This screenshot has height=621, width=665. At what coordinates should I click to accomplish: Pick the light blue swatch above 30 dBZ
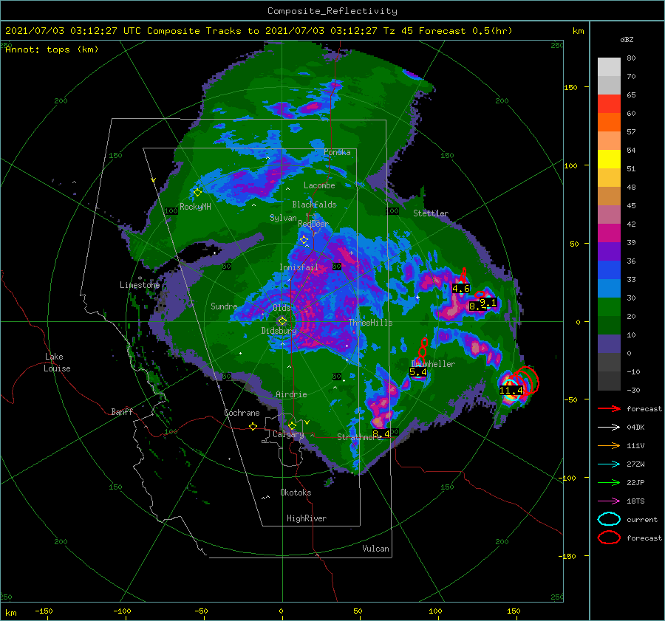(609, 288)
